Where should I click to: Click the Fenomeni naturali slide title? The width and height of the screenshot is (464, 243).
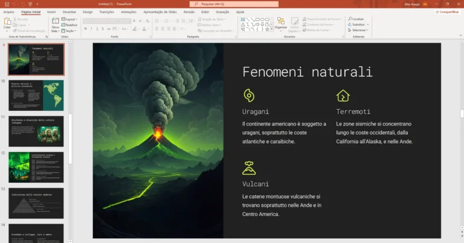coord(307,72)
